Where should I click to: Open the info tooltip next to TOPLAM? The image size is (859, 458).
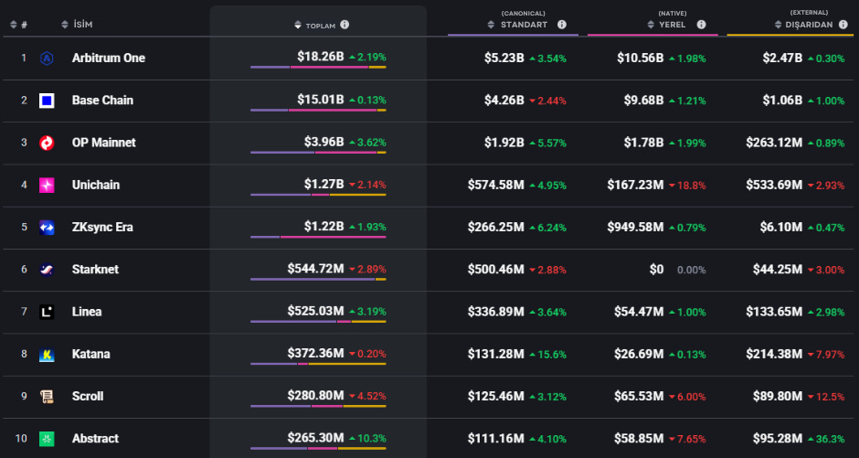coord(345,25)
